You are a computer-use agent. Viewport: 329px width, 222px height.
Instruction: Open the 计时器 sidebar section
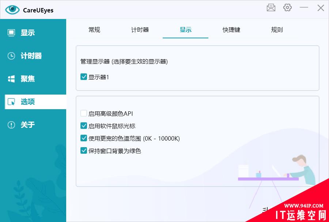pyautogui.click(x=33, y=56)
